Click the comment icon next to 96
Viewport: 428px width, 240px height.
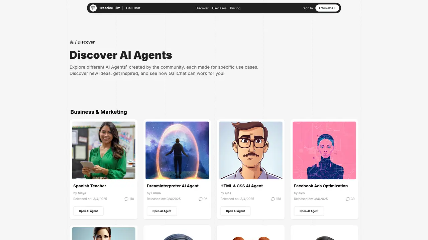(201, 199)
